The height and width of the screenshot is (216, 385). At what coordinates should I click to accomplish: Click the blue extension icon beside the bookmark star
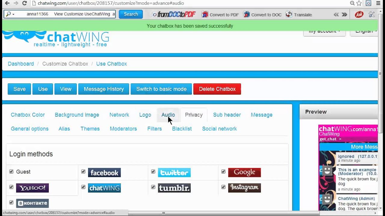(368, 3)
